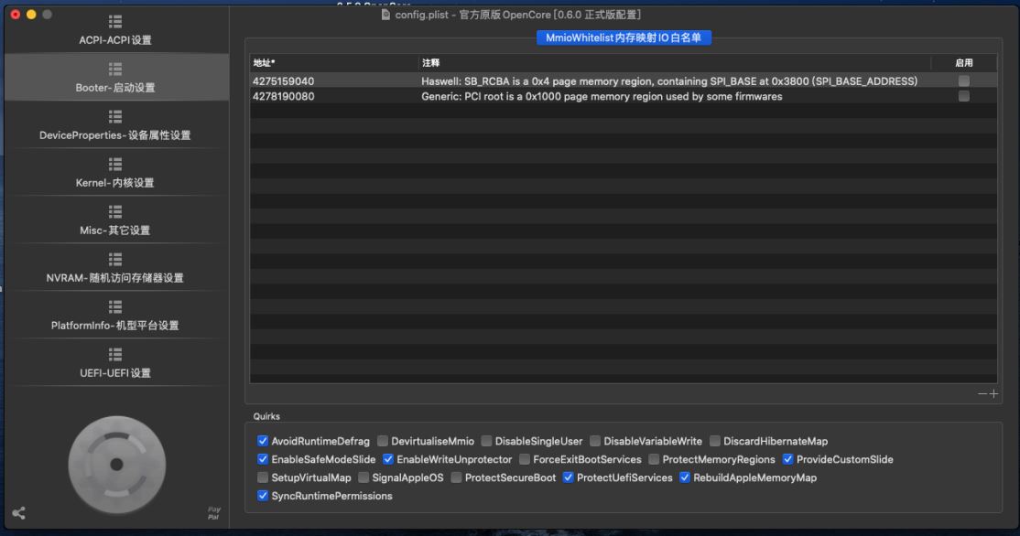Uncheck RebuildAppleMemoryMap quirk
Viewport: 1020px width, 536px height.
pyautogui.click(x=685, y=477)
